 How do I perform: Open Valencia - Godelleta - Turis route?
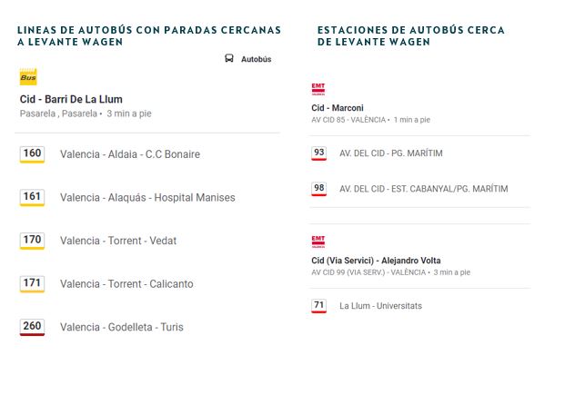122,327
